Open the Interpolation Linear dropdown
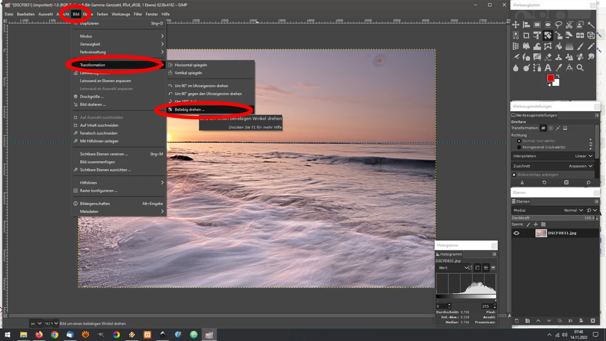The image size is (606, 341). (x=553, y=156)
